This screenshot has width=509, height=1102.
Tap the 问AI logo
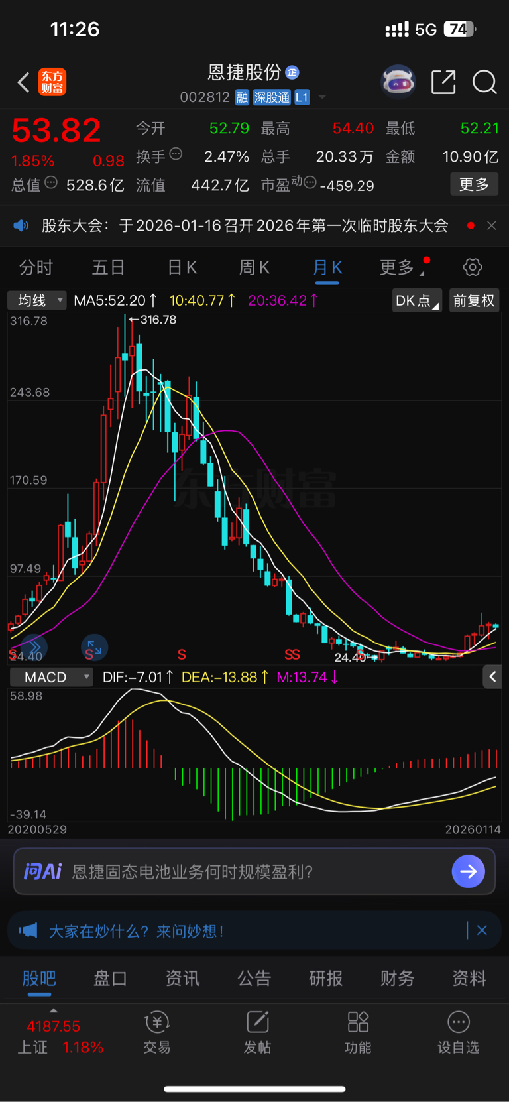pyautogui.click(x=43, y=871)
